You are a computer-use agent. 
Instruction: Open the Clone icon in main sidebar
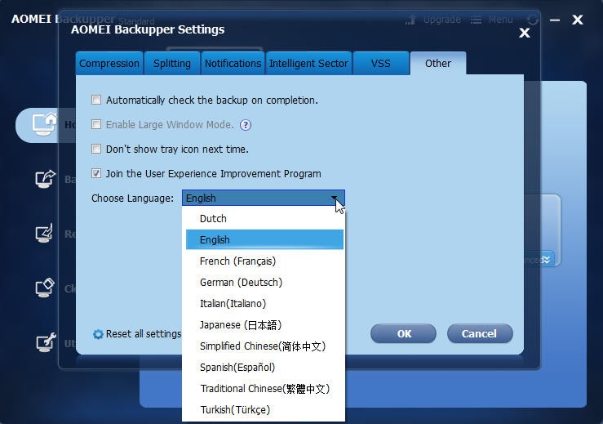[x=45, y=288]
